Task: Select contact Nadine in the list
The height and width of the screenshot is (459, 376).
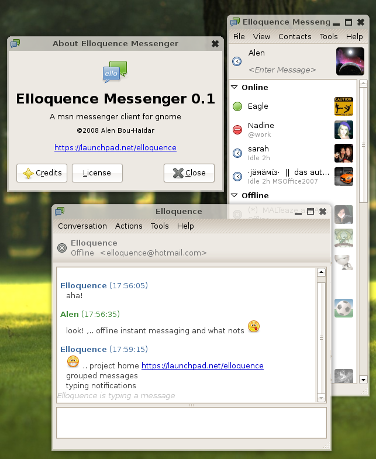Action: click(293, 130)
